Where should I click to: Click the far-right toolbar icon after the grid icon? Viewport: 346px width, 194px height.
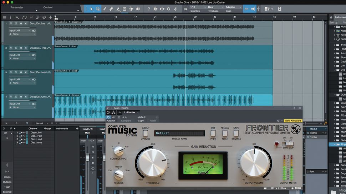[x=280, y=9]
